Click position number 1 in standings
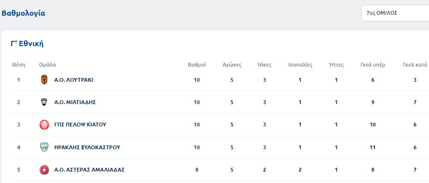The width and height of the screenshot is (429, 183). (x=19, y=80)
